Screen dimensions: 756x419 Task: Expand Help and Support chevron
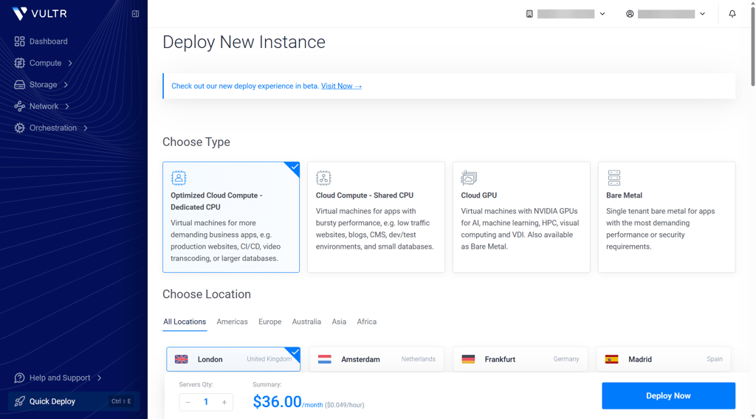click(100, 378)
